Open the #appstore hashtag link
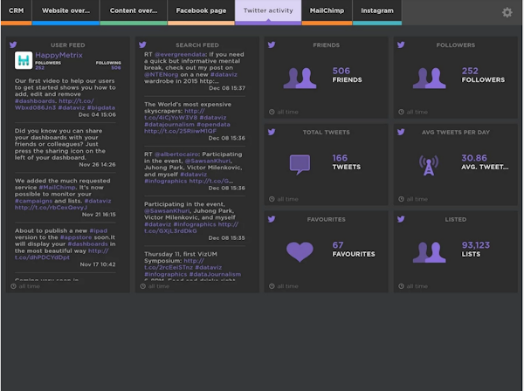This screenshot has height=391, width=524. point(76,237)
